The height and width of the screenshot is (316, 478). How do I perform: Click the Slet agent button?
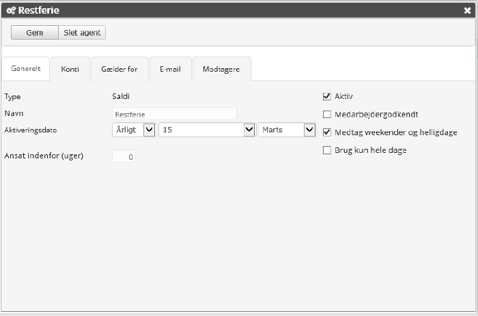pos(82,32)
